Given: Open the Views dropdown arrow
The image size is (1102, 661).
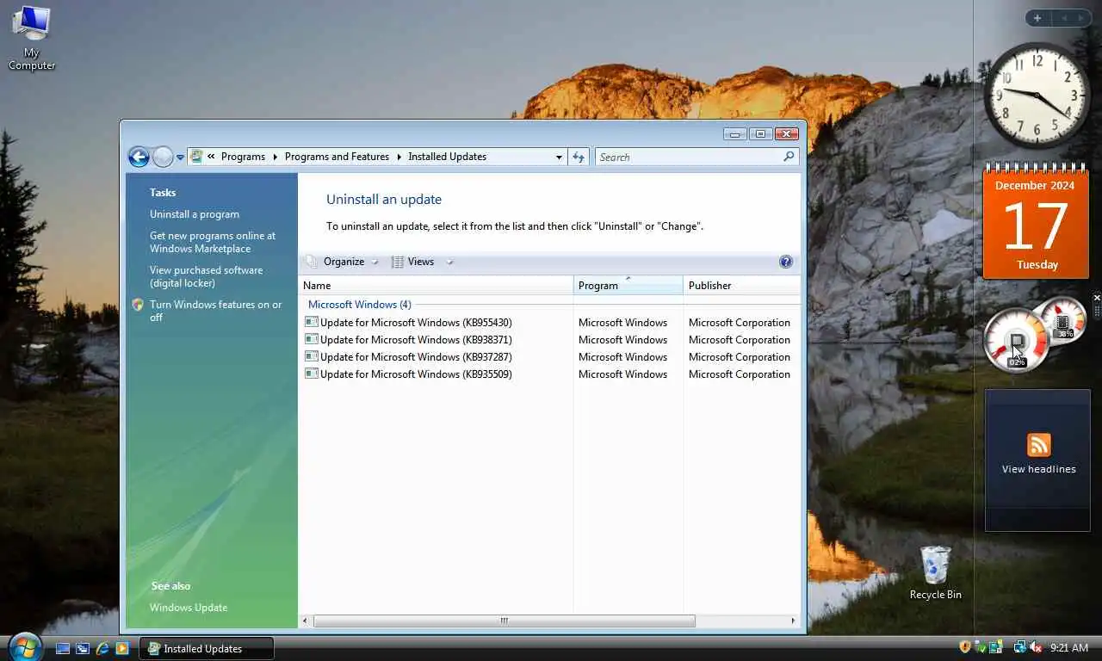Looking at the screenshot, I should point(449,263).
